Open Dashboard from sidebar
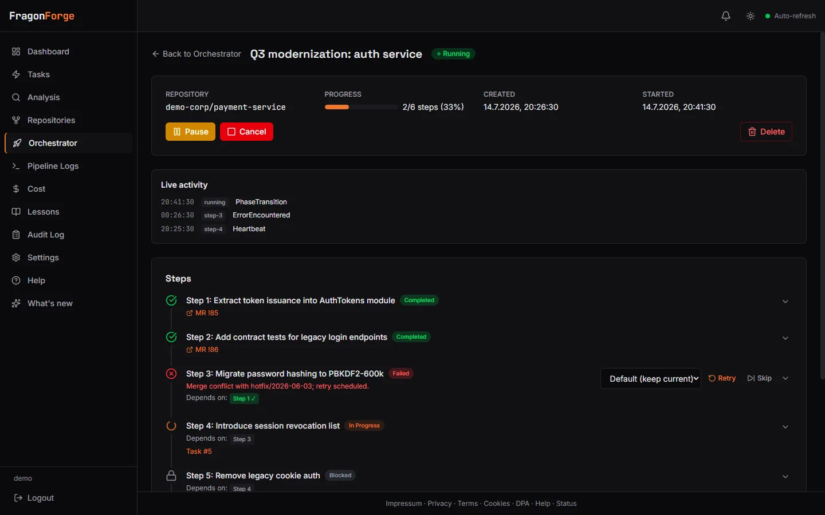This screenshot has height=515, width=825. click(69, 51)
